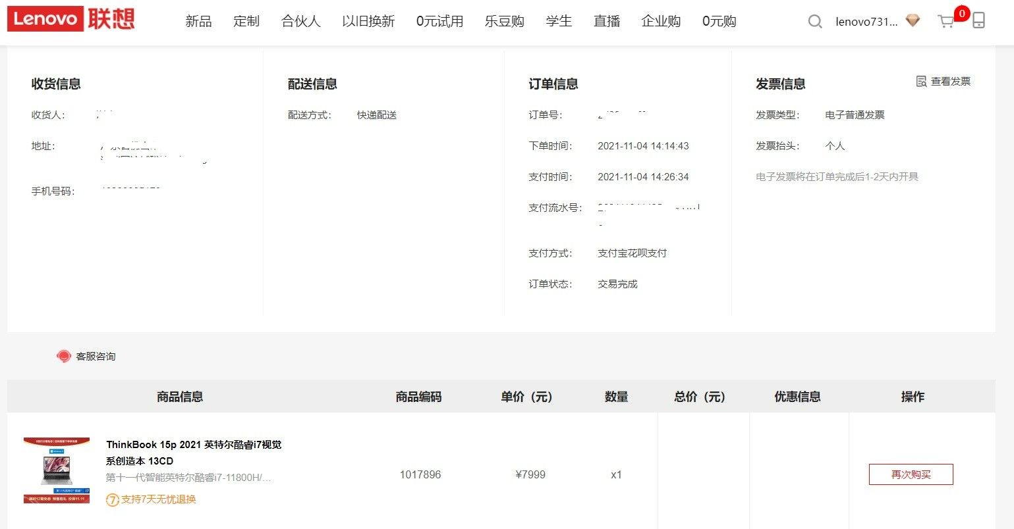Click the 电子发票将在订单完成后1-2天内开具 note
Screen dimensions: 1014x529
(837, 177)
